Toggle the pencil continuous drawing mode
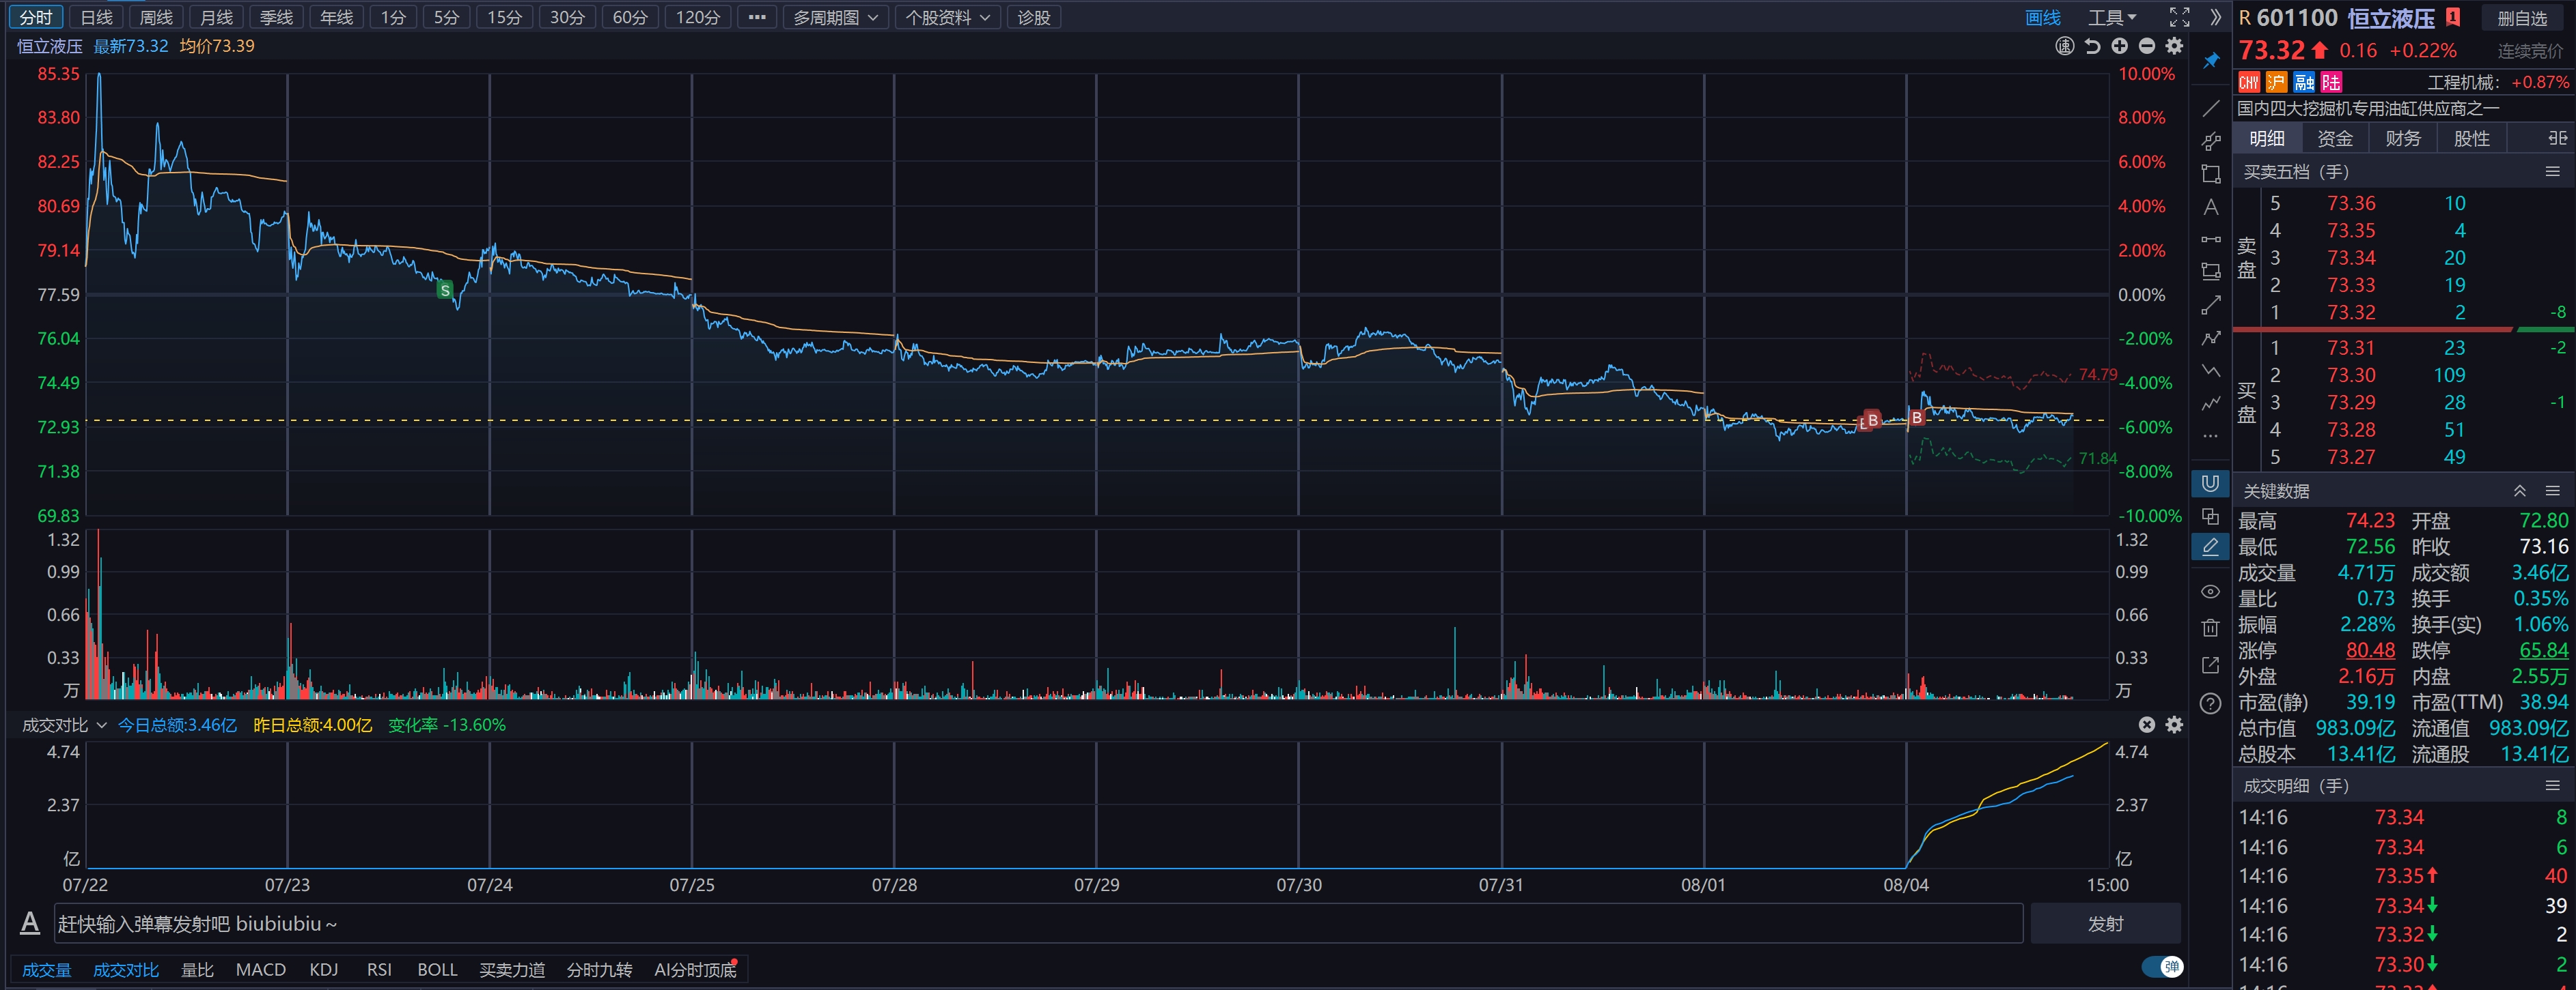 (x=2211, y=547)
